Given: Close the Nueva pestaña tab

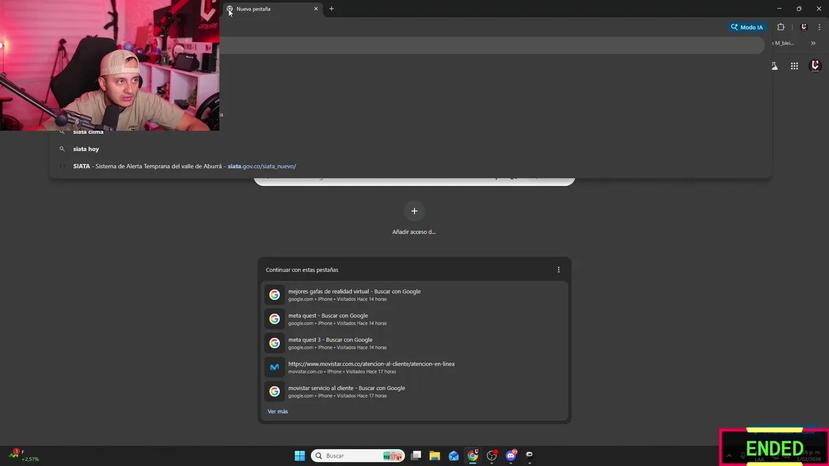Looking at the screenshot, I should 316,9.
